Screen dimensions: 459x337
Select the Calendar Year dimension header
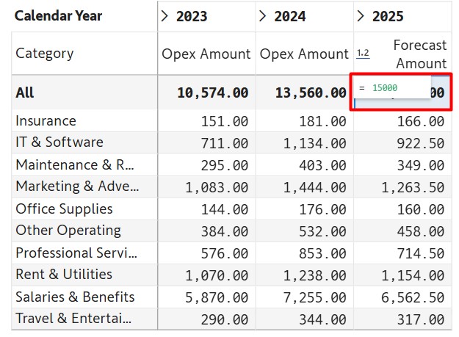click(59, 16)
